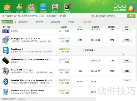Select the TD Keypad Designer V1.0.6.35 name
The height and width of the screenshot is (101, 137).
pos(25,39)
